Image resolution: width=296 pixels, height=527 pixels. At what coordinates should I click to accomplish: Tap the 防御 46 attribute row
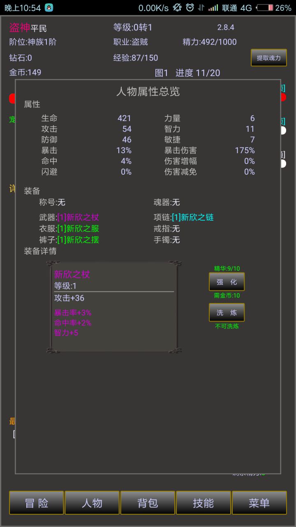coord(86,140)
